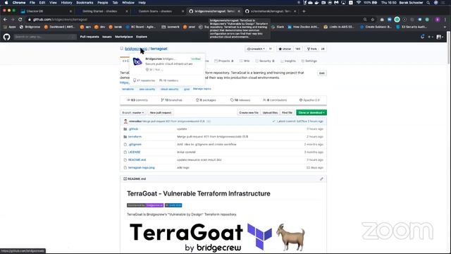451x254 pixels.
Task: Open the terragoat repository name link
Action: click(159, 49)
